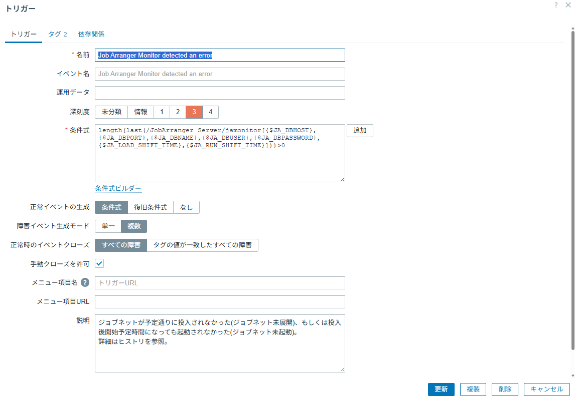Open the 条件式ビルダー link
The height and width of the screenshot is (399, 575).
pyautogui.click(x=118, y=189)
